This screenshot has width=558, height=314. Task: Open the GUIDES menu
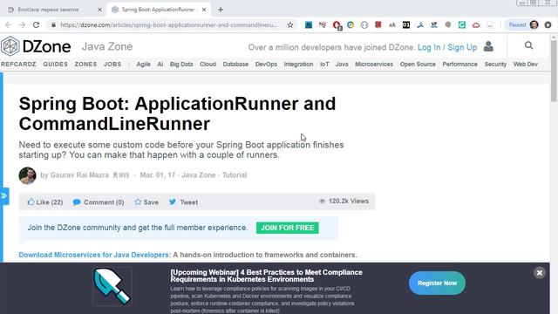(x=56, y=64)
